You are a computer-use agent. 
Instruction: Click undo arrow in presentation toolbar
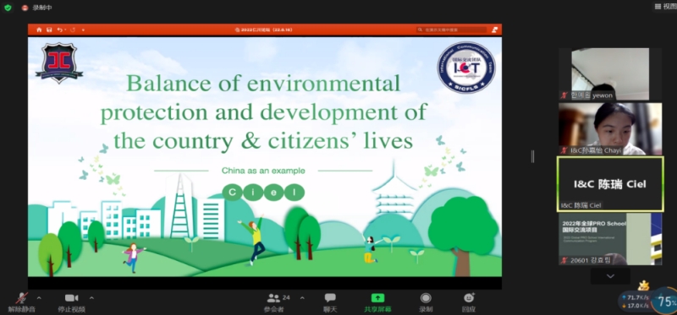(x=59, y=30)
